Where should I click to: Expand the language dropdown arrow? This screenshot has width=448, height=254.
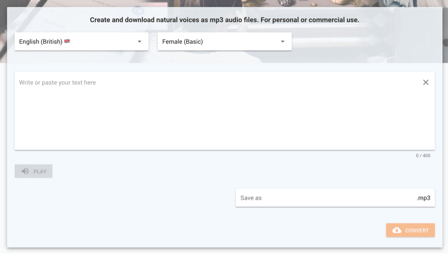[x=139, y=41]
